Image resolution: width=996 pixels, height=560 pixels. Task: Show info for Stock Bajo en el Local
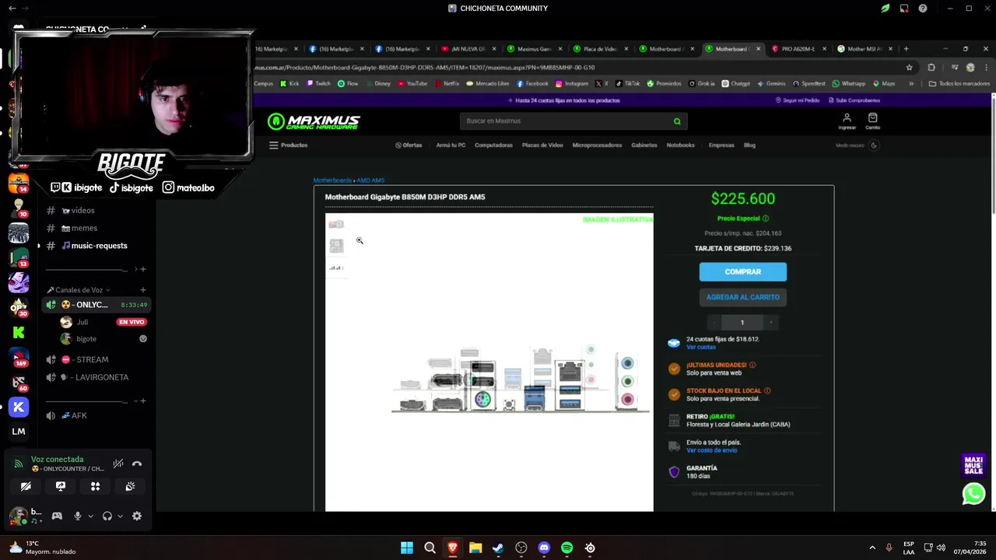[767, 390]
